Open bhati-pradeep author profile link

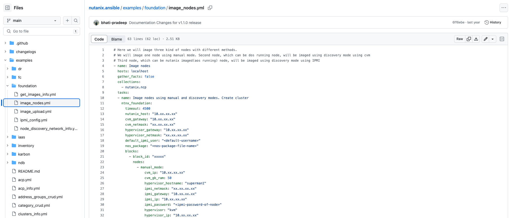pyautogui.click(x=114, y=23)
